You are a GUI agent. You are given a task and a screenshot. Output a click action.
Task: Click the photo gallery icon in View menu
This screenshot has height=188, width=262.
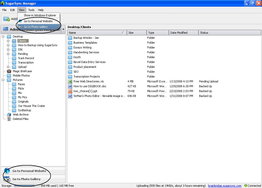point(20,27)
